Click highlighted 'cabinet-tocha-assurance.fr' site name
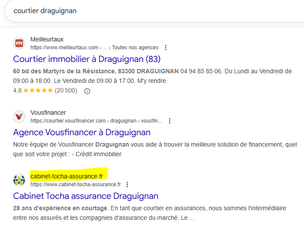 tap(67, 176)
